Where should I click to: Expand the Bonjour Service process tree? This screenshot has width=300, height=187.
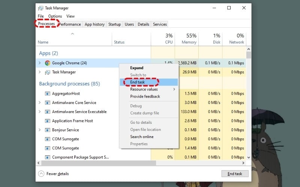coord(40,130)
